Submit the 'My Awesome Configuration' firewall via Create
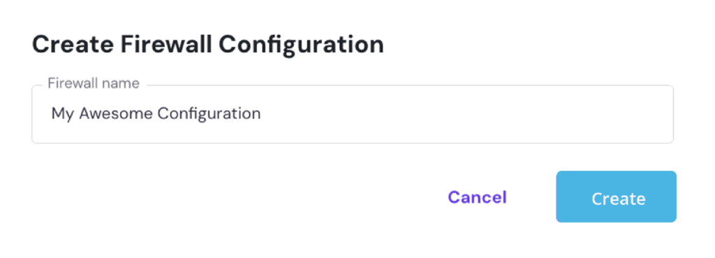This screenshot has width=715, height=258. 616,197
